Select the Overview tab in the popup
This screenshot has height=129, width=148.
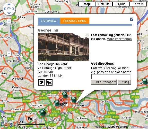[49, 21]
